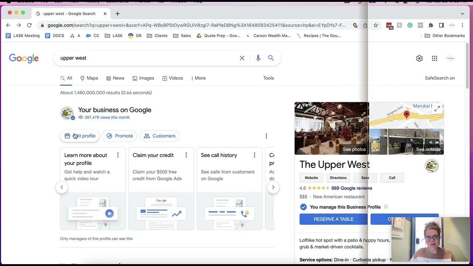Open business profile three-dot menu
473x266 pixels.
[266, 136]
